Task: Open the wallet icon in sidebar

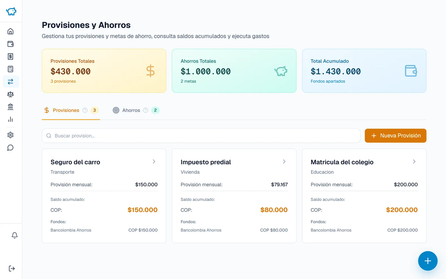Action: [x=10, y=44]
